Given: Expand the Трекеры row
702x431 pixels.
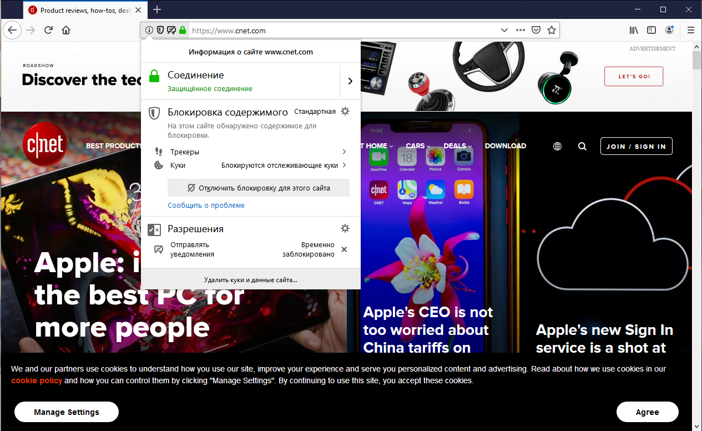Looking at the screenshot, I should click(x=251, y=152).
